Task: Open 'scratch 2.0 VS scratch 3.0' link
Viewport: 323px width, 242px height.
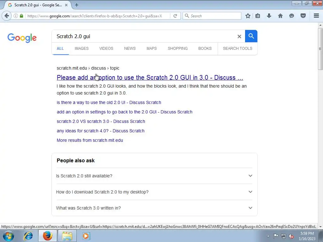Action: (101, 121)
